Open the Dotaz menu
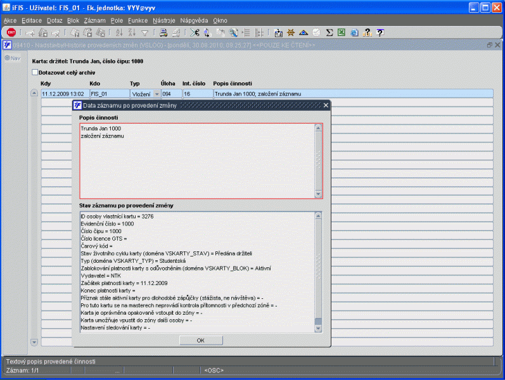Screen dimensions: 505x380 point(54,21)
